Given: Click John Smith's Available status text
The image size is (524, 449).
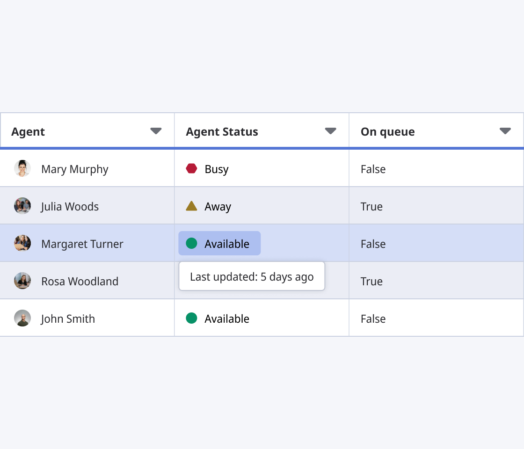Looking at the screenshot, I should click(227, 319).
